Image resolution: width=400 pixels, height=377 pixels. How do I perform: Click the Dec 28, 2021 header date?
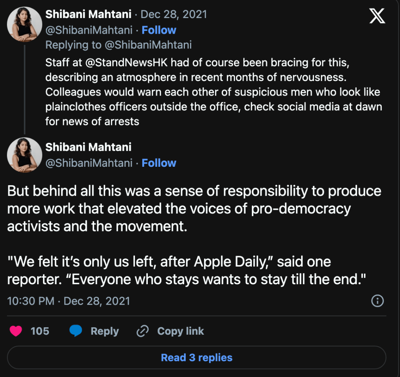(x=174, y=15)
